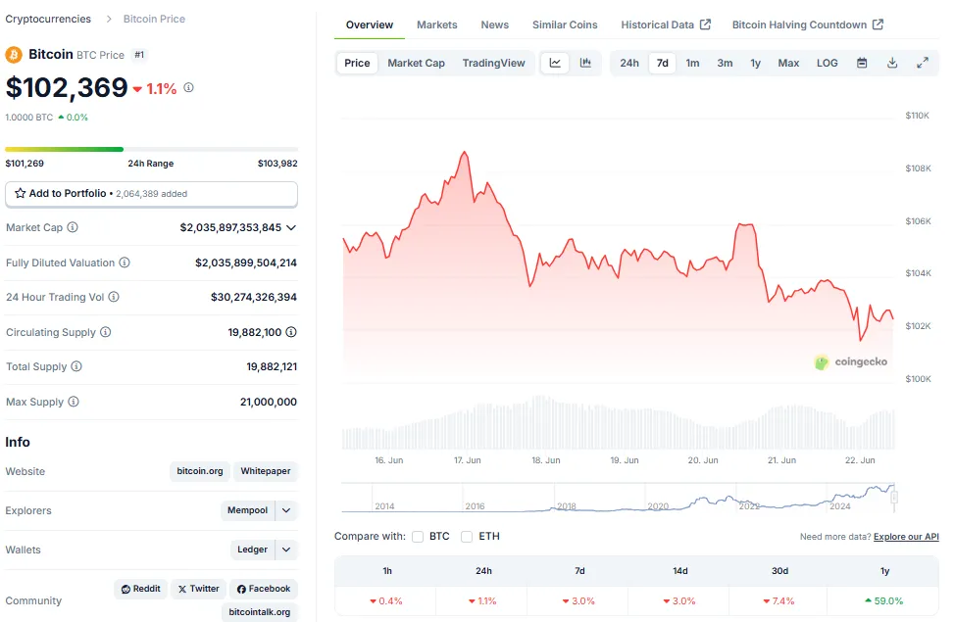This screenshot has height=622, width=954.
Task: Open the Similar Coins tab
Action: pos(565,24)
